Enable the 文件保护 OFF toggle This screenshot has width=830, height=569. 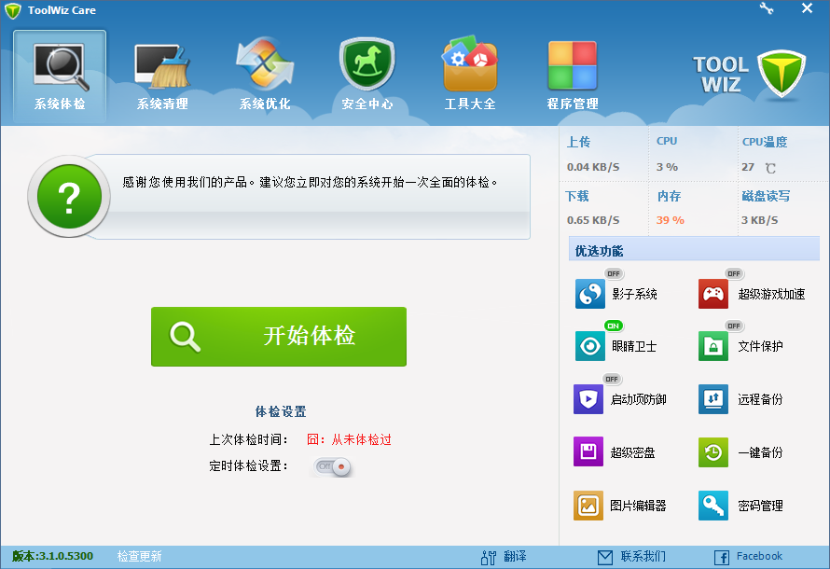tap(735, 326)
